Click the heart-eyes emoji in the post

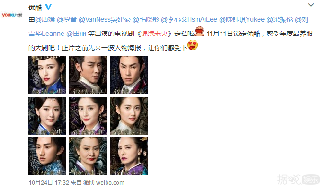193,45
